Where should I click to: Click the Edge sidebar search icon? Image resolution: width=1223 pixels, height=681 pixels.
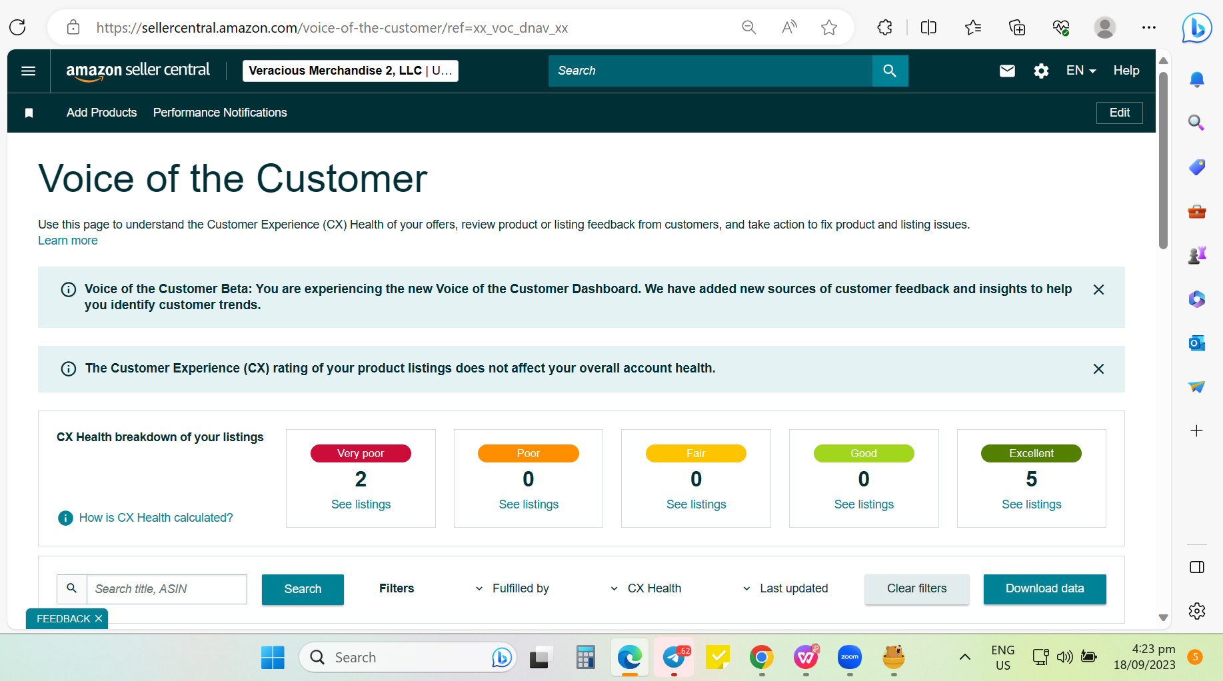click(x=1197, y=123)
